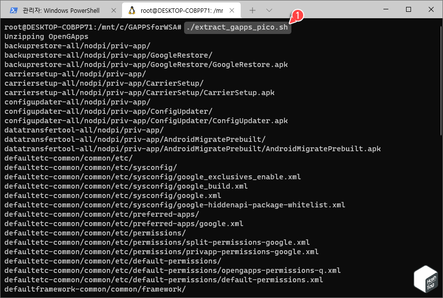Click the google_build.xml line

(126, 186)
